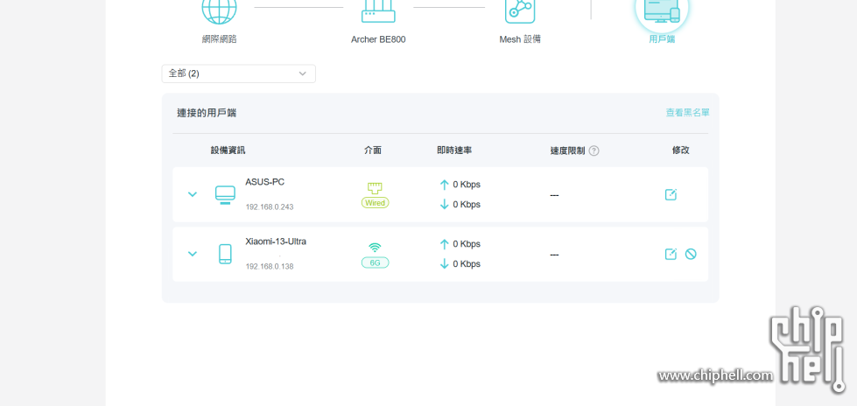857x406 pixels.
Task: Open the Mesh 設備 icon
Action: point(520,10)
